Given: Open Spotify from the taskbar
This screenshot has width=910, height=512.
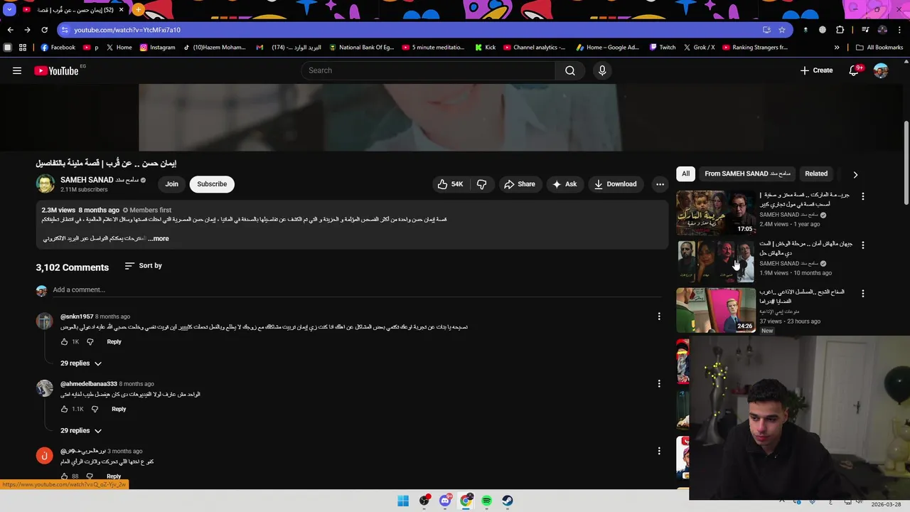Looking at the screenshot, I should (486, 501).
